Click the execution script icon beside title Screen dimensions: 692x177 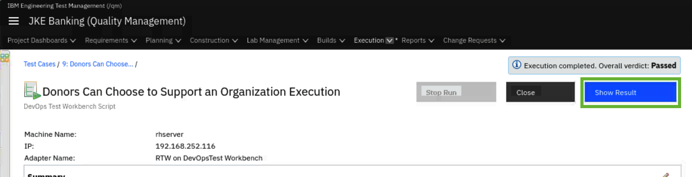[32, 90]
